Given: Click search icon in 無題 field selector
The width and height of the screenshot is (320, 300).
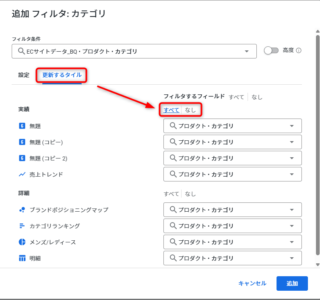Looking at the screenshot, I should (173, 126).
